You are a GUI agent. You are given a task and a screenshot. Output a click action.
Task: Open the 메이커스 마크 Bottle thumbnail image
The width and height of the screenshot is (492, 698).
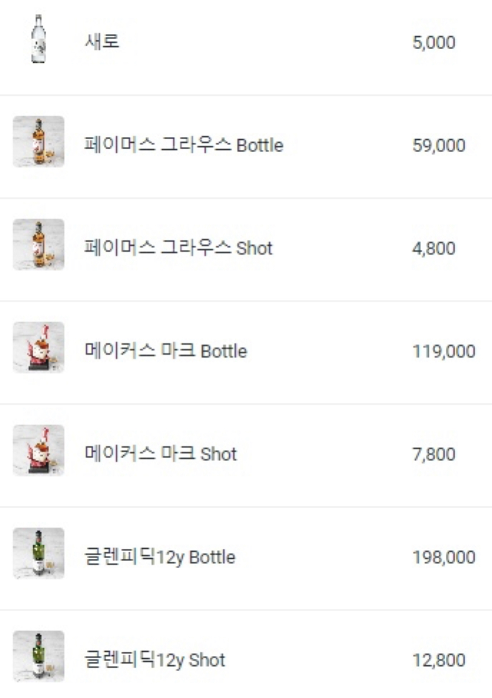pyautogui.click(x=38, y=348)
